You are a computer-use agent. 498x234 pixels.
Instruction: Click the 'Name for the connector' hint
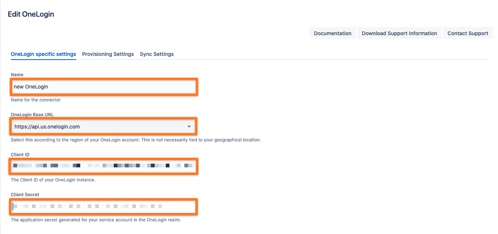coord(36,100)
